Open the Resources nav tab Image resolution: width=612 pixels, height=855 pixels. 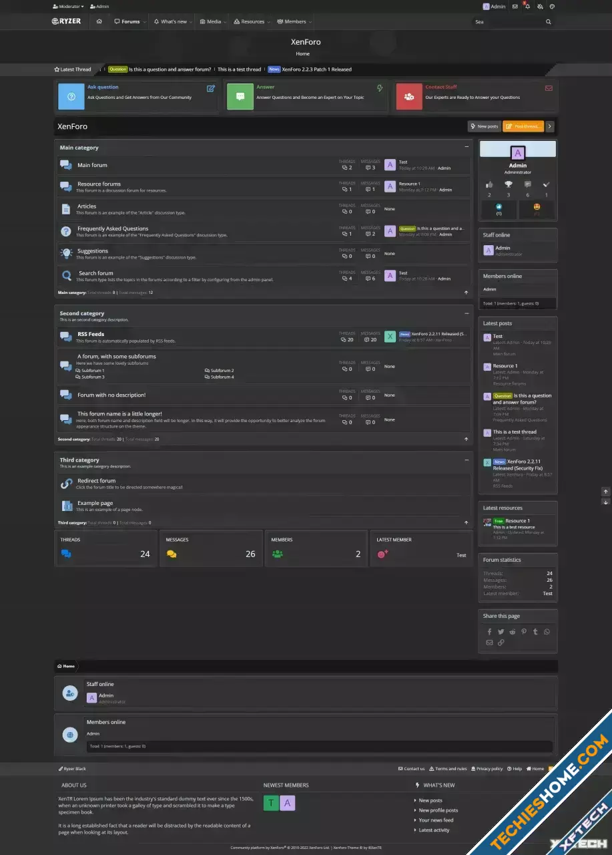point(249,21)
